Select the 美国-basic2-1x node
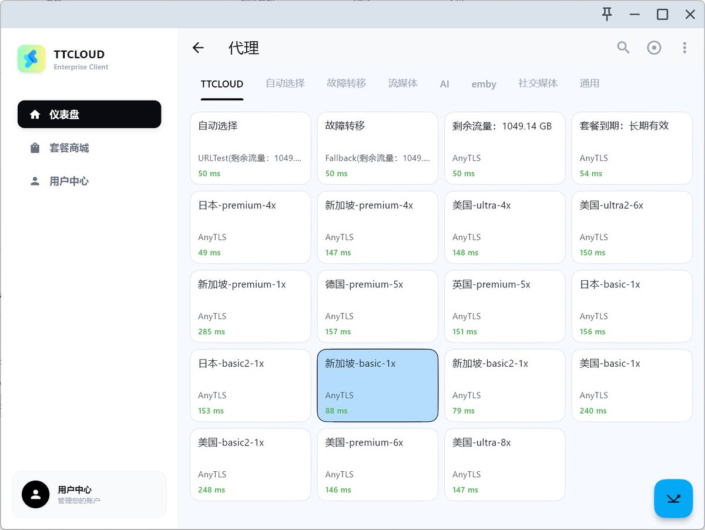Viewport: 705px width, 530px height. (x=250, y=465)
